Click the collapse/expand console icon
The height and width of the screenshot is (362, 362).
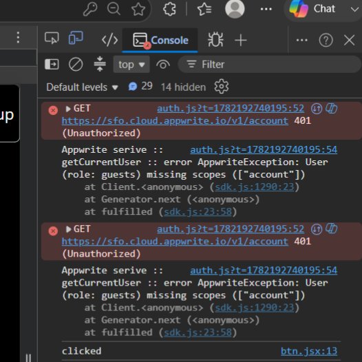[100, 64]
